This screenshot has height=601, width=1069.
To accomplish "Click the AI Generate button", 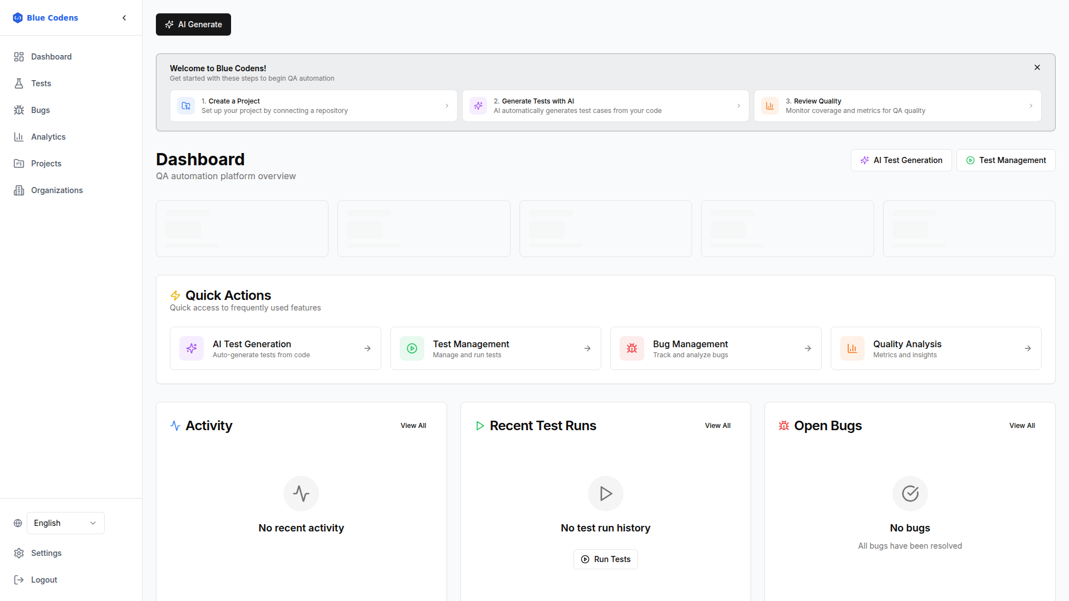I will pos(193,24).
